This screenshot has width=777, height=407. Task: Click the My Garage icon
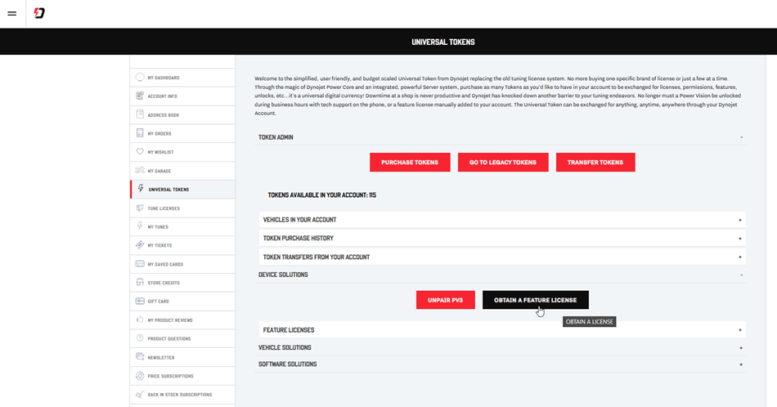(140, 170)
